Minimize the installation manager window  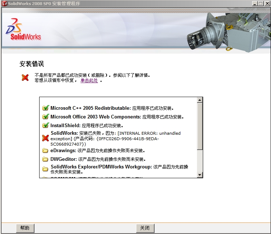point(255,4)
